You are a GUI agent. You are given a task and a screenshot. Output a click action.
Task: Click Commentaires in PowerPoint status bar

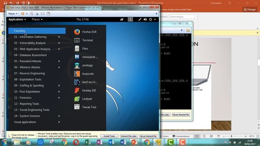click(x=181, y=136)
